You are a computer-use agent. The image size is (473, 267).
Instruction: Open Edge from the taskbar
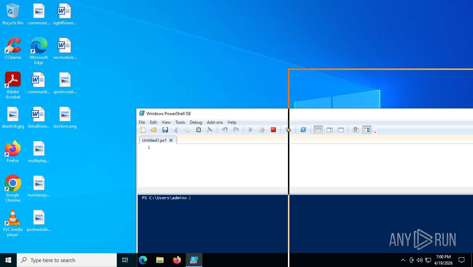pos(143,260)
